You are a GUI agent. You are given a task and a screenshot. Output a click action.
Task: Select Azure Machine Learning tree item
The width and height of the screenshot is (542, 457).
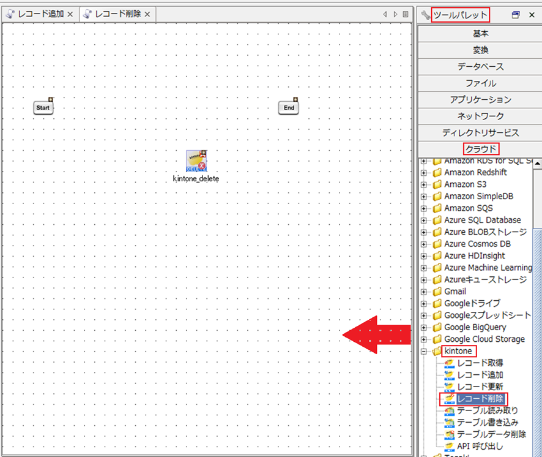[488, 268]
